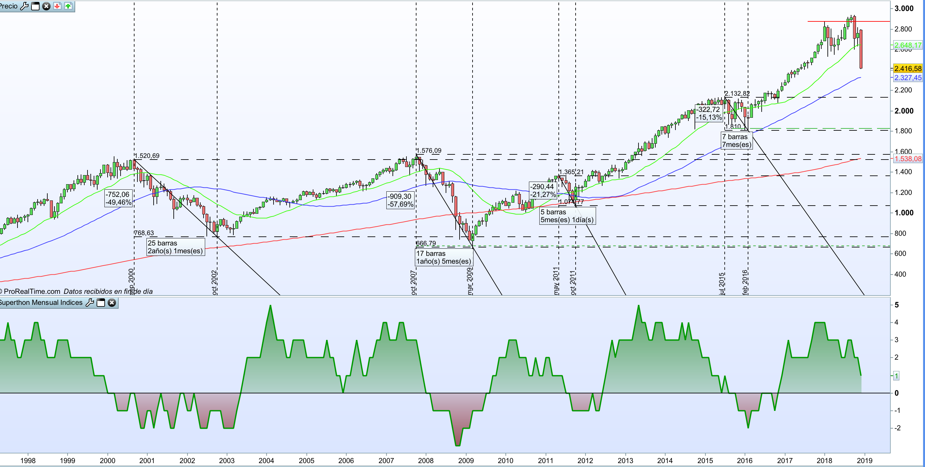Click the '7 barras 7mes(es)' annotation box
The image size is (925, 467).
tap(736, 140)
